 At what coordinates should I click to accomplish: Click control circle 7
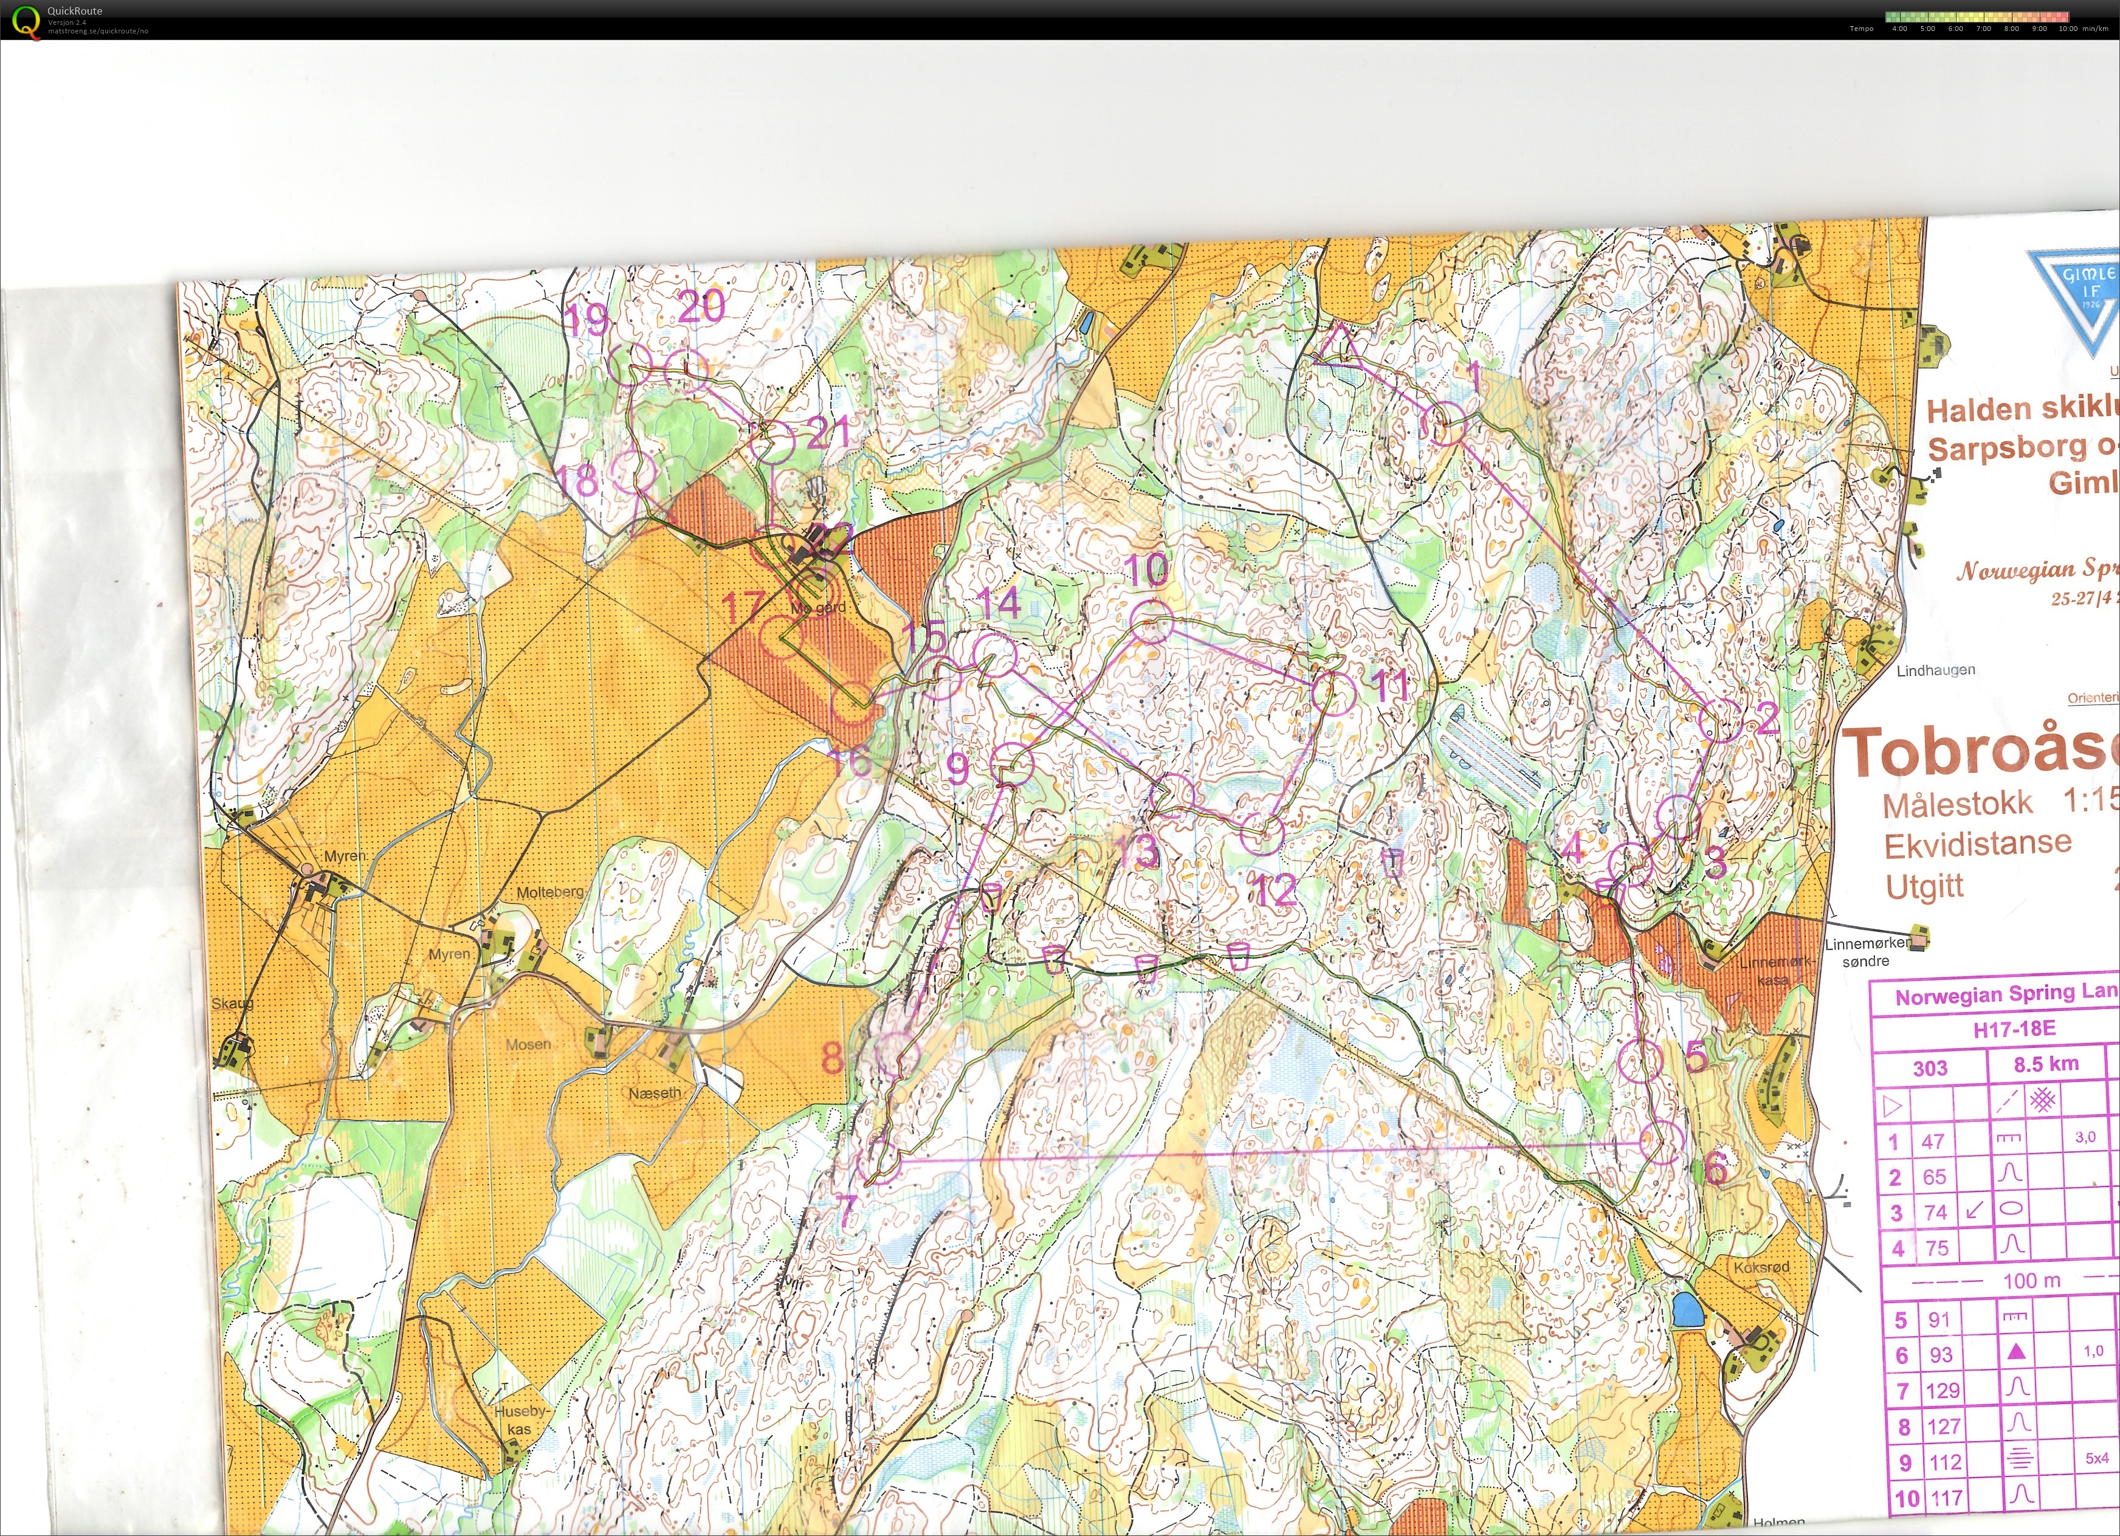click(879, 1162)
